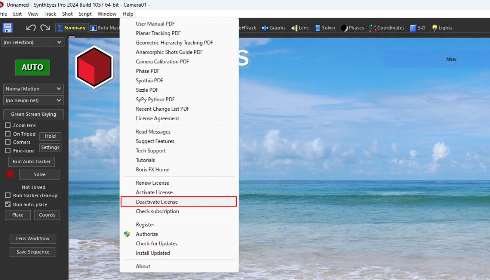This screenshot has height=280, width=490.
Task: Select Tech Support menu item
Action: pos(179,151)
